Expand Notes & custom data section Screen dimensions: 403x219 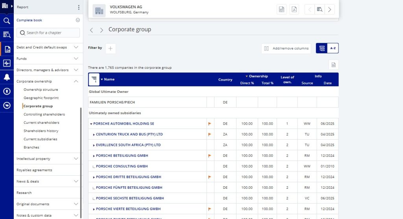tap(76, 215)
